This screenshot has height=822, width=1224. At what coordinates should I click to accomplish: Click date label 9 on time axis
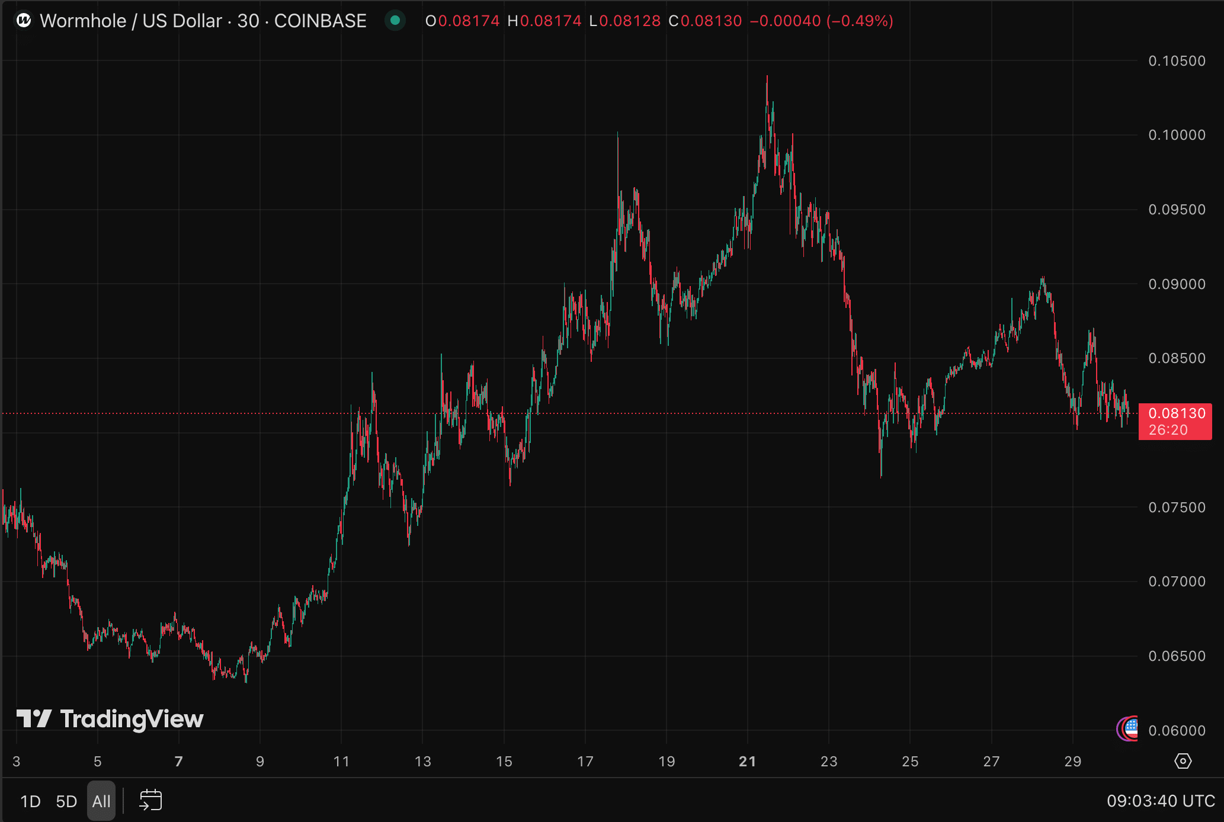point(260,762)
